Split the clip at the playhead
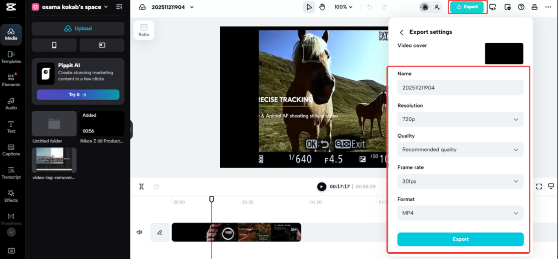Viewport: 558px width, 259px height. click(x=141, y=186)
